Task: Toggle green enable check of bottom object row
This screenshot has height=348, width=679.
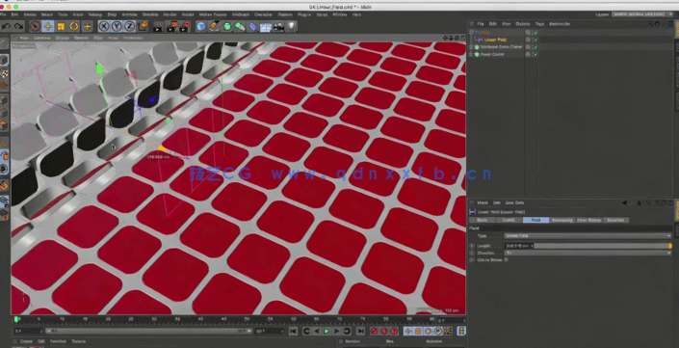Action: click(535, 55)
